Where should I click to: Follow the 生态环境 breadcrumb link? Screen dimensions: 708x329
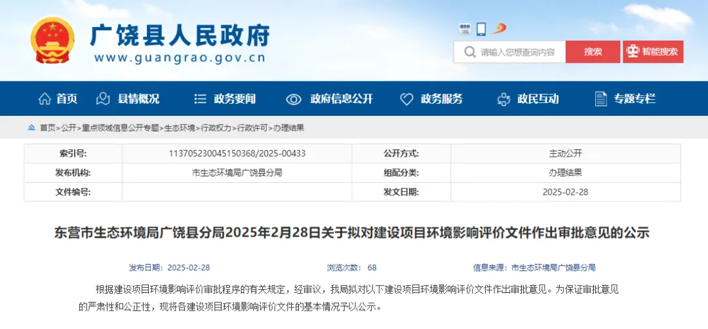180,128
